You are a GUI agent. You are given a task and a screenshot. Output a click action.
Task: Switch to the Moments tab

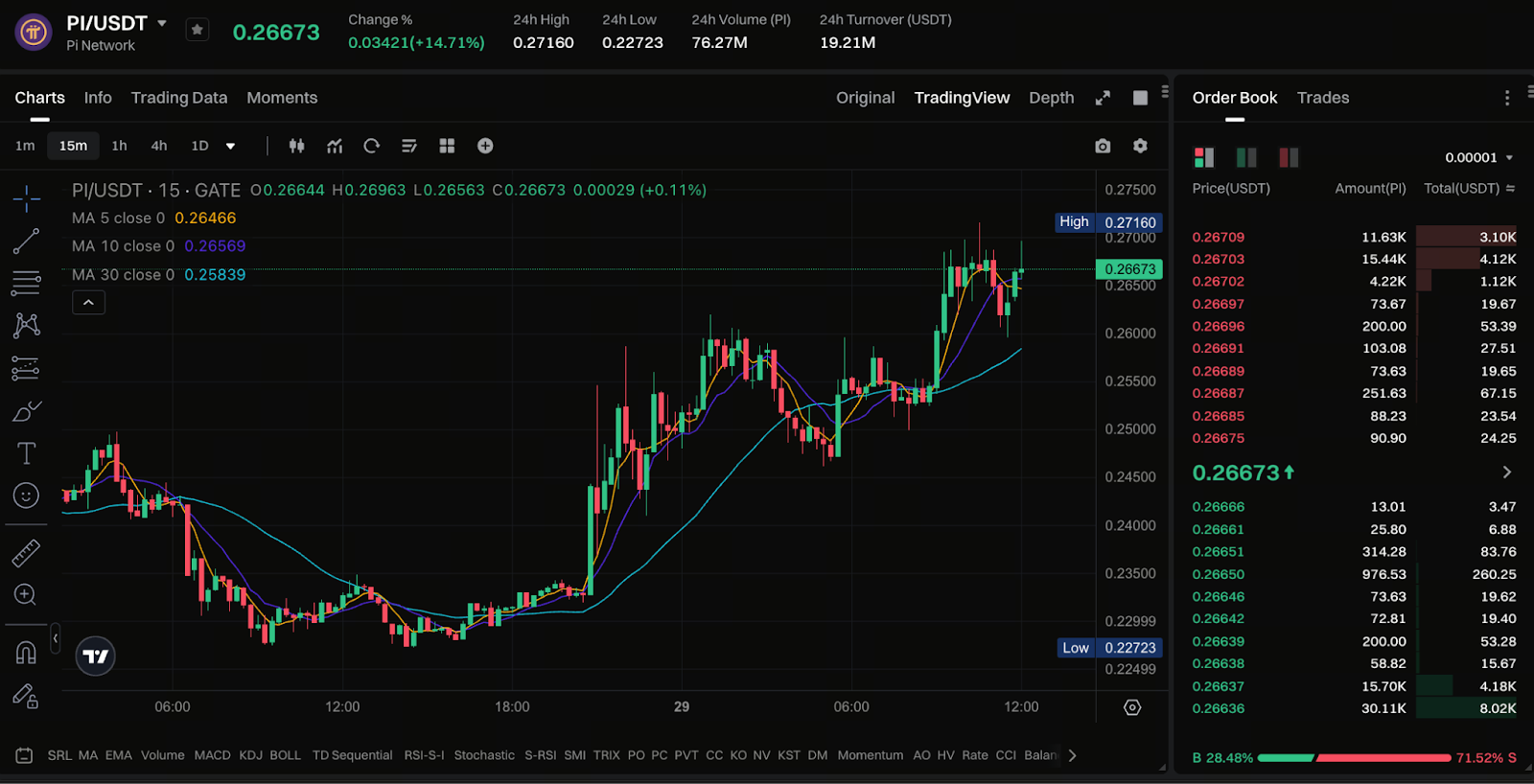click(282, 98)
